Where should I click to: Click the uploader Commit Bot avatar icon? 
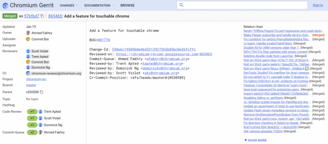[x=28, y=39]
